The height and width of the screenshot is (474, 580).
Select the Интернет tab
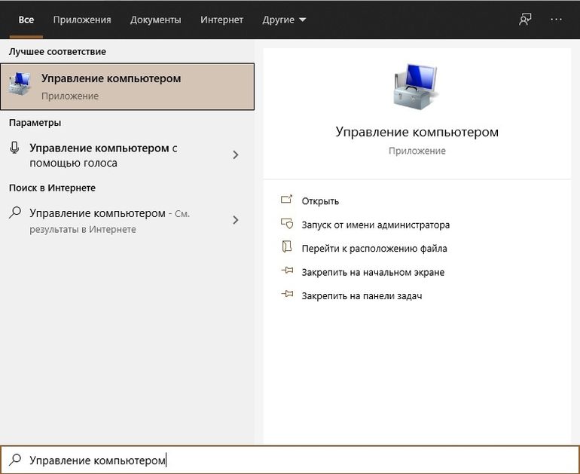pyautogui.click(x=221, y=20)
